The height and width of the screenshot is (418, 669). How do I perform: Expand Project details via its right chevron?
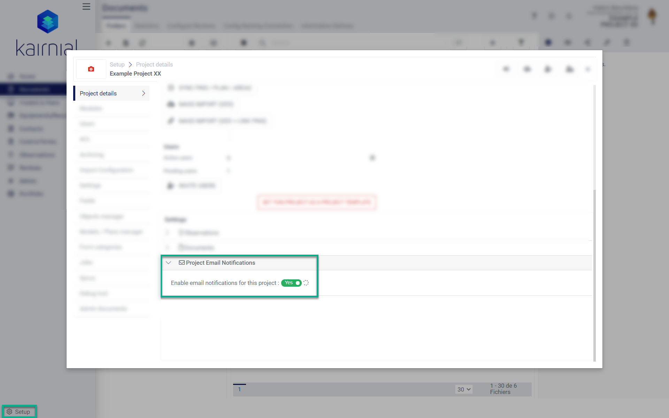143,93
